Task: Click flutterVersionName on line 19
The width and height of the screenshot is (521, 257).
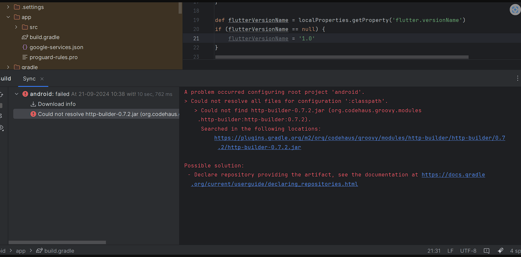Action: pyautogui.click(x=258, y=20)
